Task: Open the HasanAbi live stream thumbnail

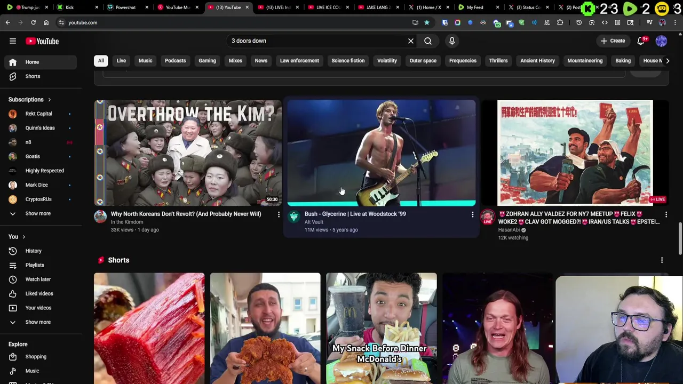Action: [575, 153]
